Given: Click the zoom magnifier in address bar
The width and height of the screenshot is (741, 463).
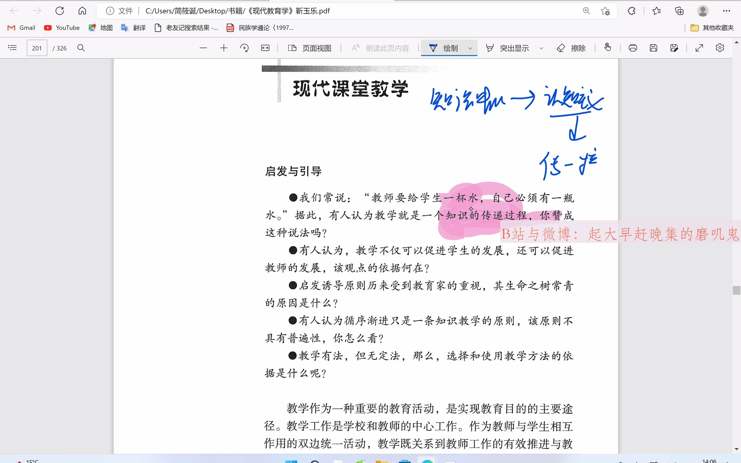Looking at the screenshot, I should point(586,11).
